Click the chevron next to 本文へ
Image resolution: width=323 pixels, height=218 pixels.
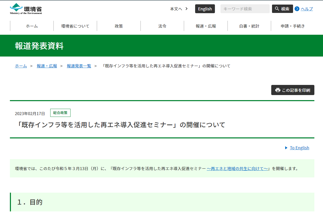point(186,9)
